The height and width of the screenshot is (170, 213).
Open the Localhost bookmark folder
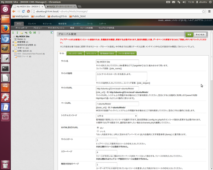(x=38, y=16)
